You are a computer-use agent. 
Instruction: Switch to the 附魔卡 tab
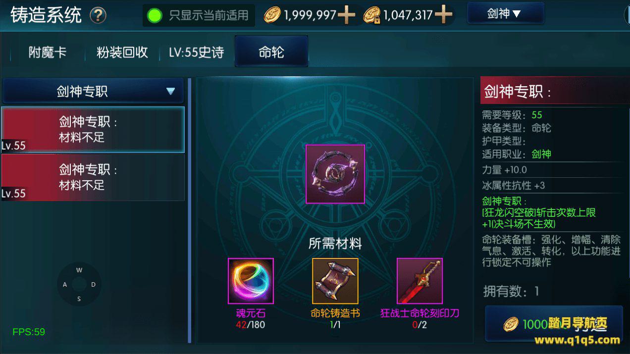[47, 52]
